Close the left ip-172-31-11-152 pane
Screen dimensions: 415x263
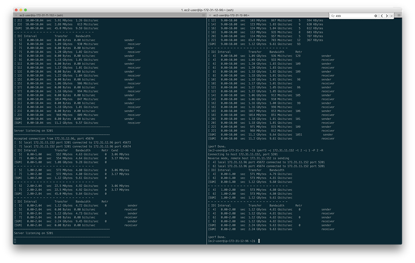16,16
